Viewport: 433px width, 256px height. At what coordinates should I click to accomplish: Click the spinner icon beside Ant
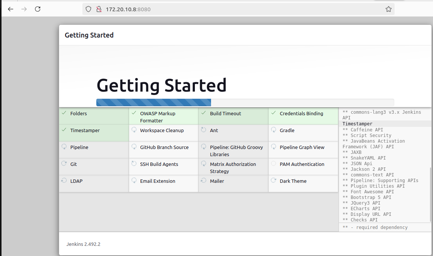[x=204, y=130]
